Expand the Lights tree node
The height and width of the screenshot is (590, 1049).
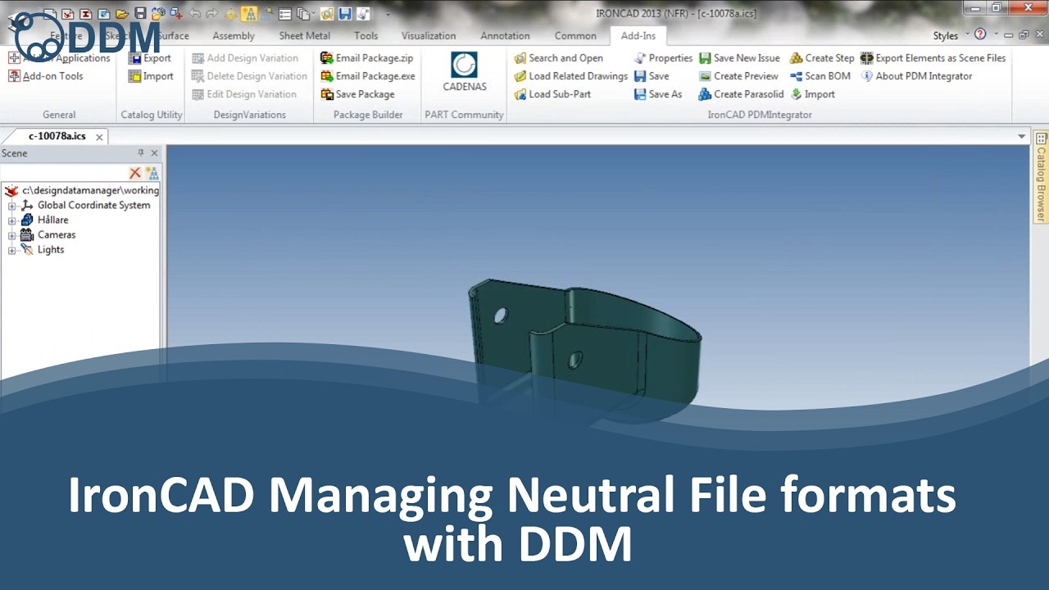pyautogui.click(x=12, y=250)
